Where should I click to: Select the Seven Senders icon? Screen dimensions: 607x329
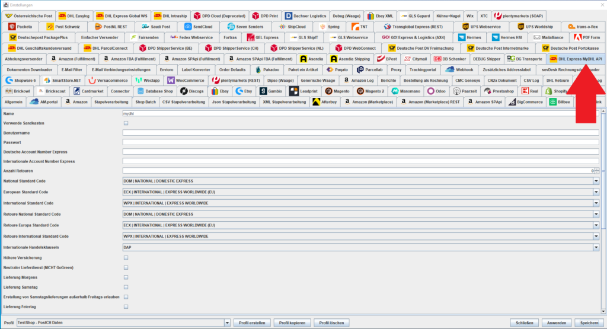(231, 27)
